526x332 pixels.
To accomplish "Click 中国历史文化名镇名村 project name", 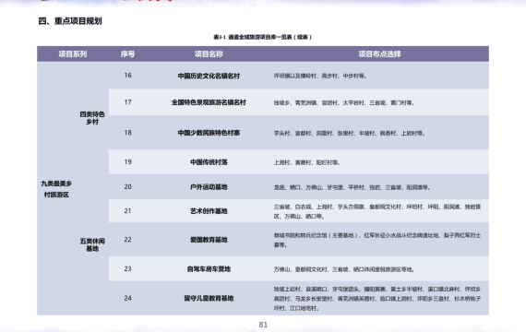I will tap(209, 76).
